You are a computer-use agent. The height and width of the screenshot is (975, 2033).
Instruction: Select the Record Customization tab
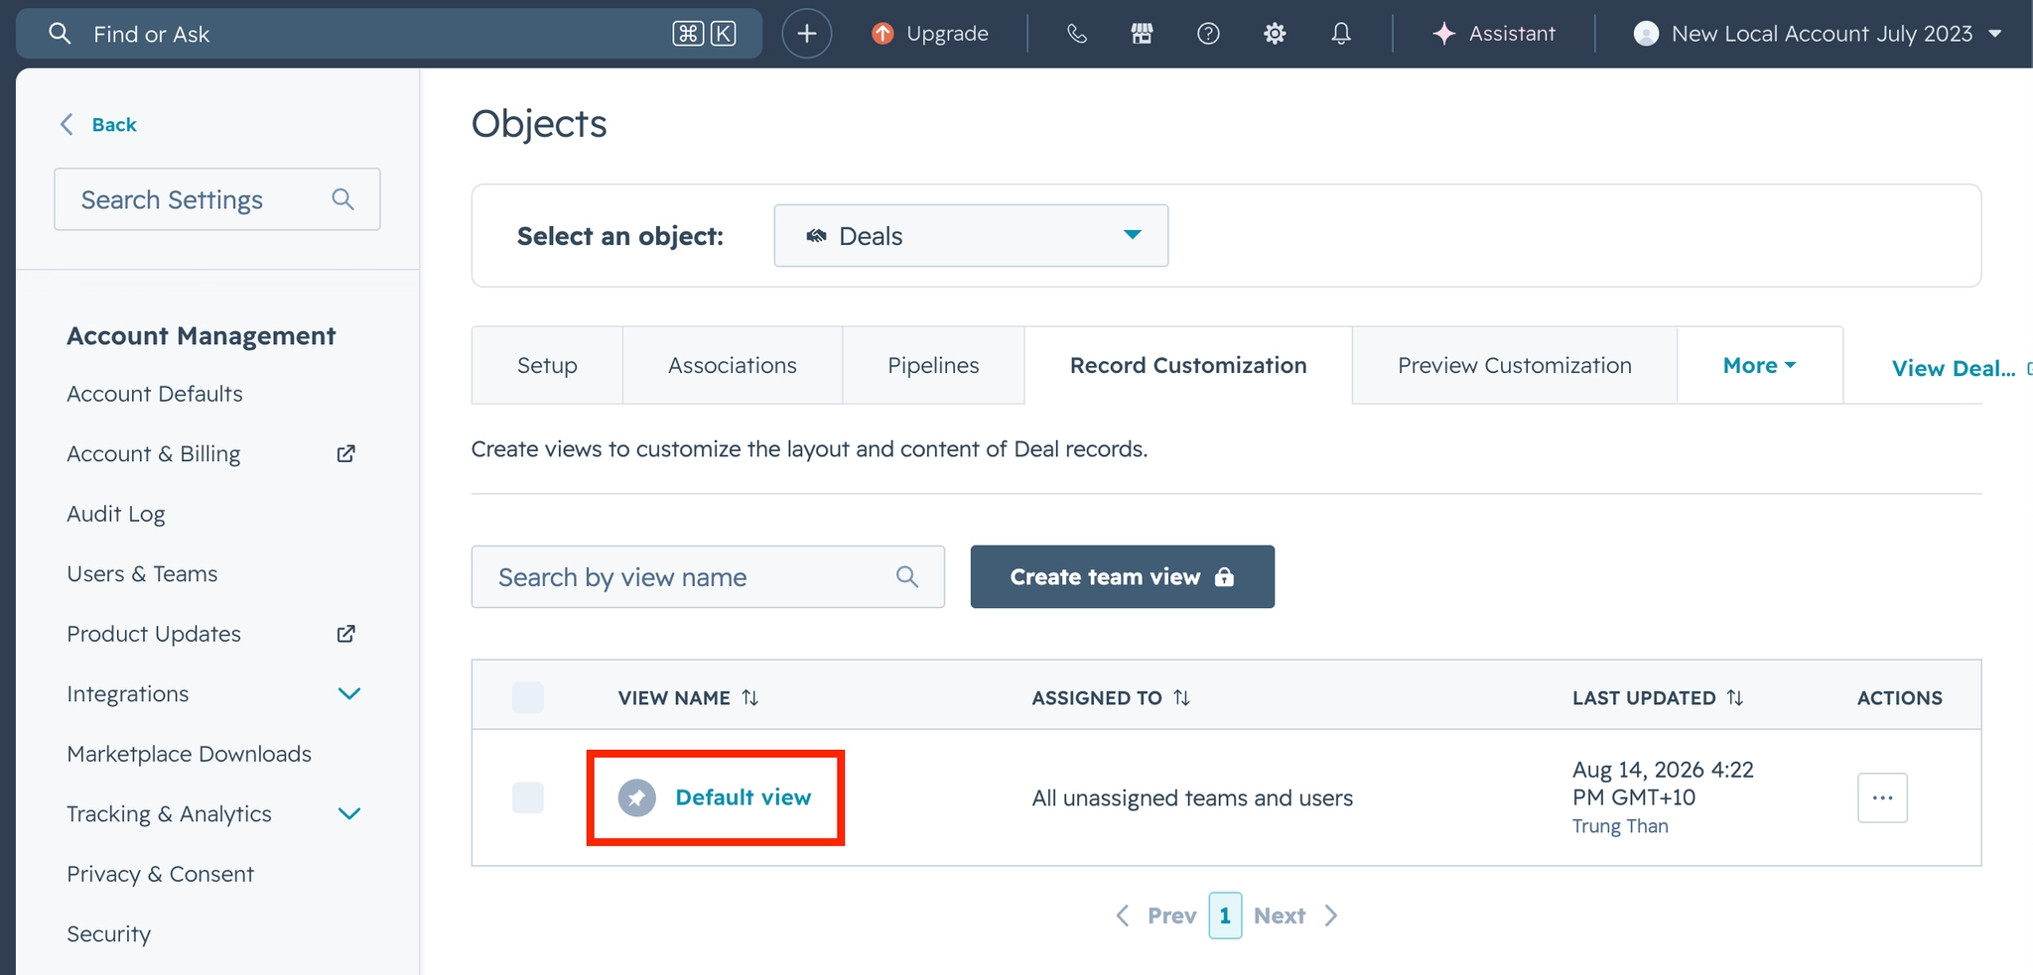(1188, 365)
